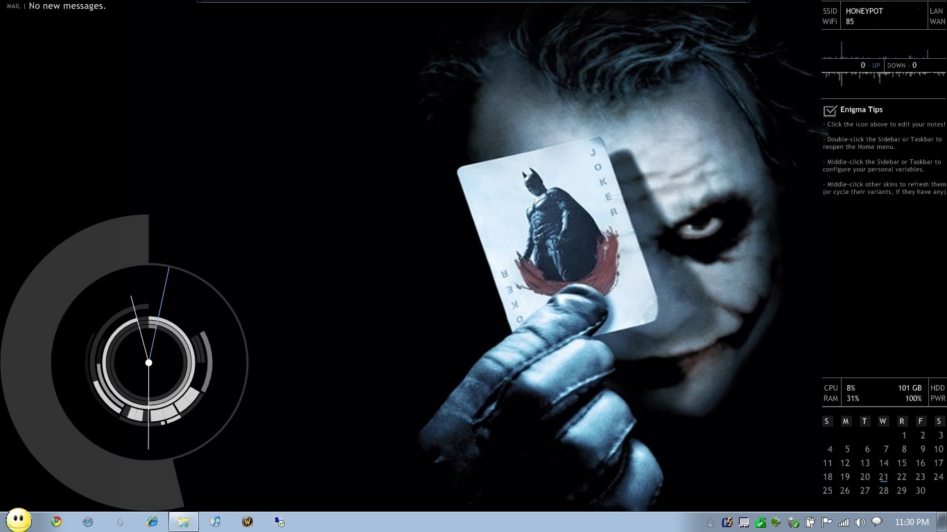
Task: Click the green globe tray icon
Action: point(777,522)
